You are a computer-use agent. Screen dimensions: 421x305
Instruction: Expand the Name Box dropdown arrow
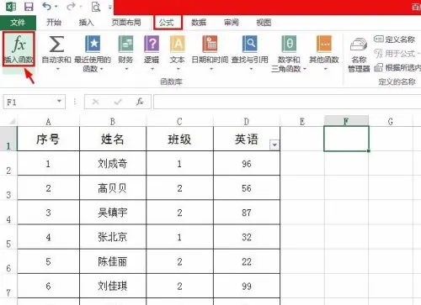59,101
